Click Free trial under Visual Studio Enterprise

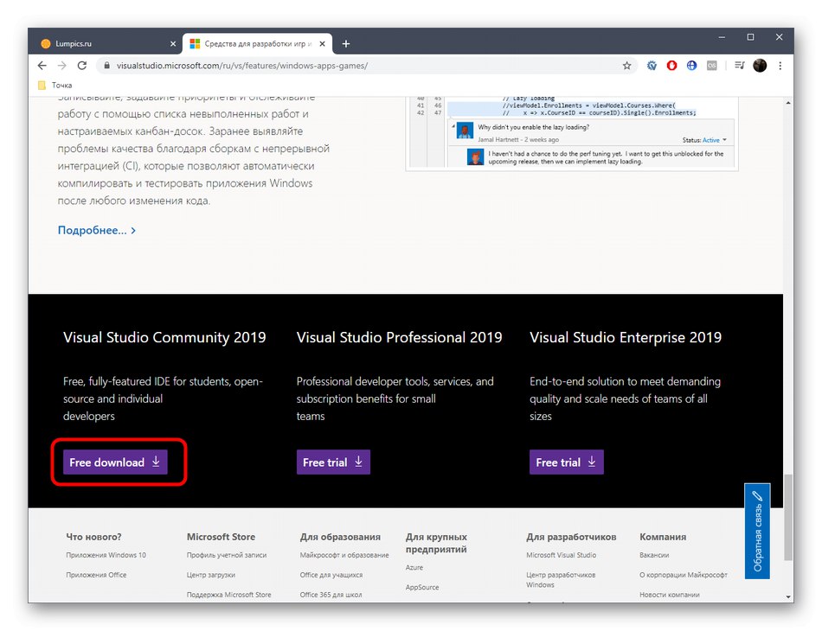[566, 462]
